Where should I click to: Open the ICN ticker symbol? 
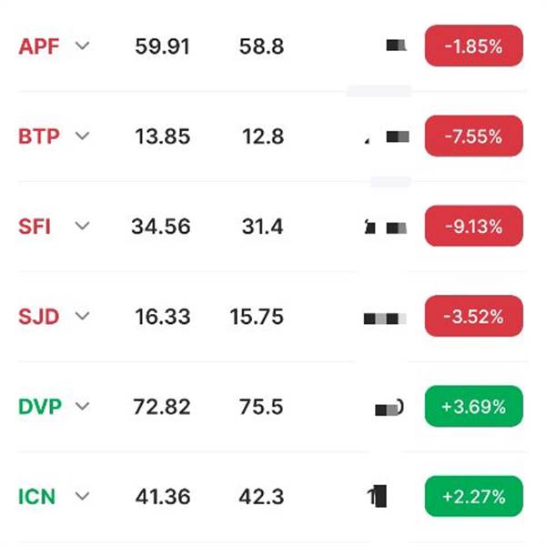tap(36, 497)
